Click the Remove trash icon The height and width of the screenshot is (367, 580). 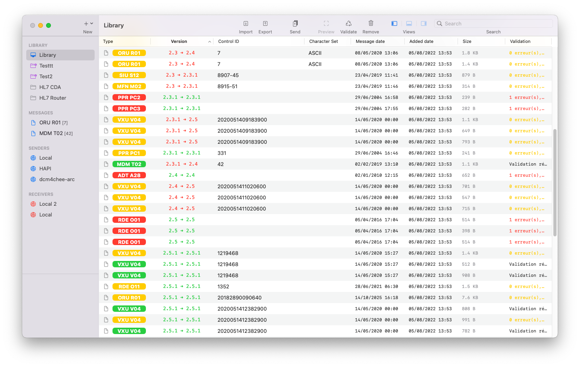click(371, 24)
